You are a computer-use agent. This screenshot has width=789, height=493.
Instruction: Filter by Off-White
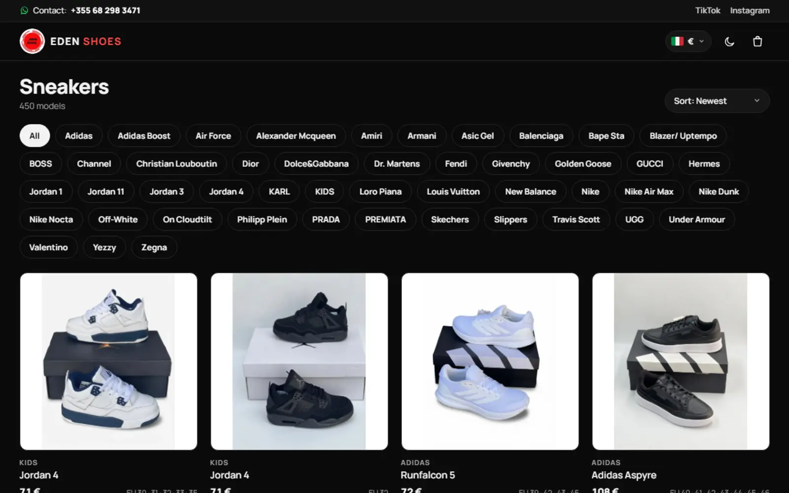pos(118,219)
